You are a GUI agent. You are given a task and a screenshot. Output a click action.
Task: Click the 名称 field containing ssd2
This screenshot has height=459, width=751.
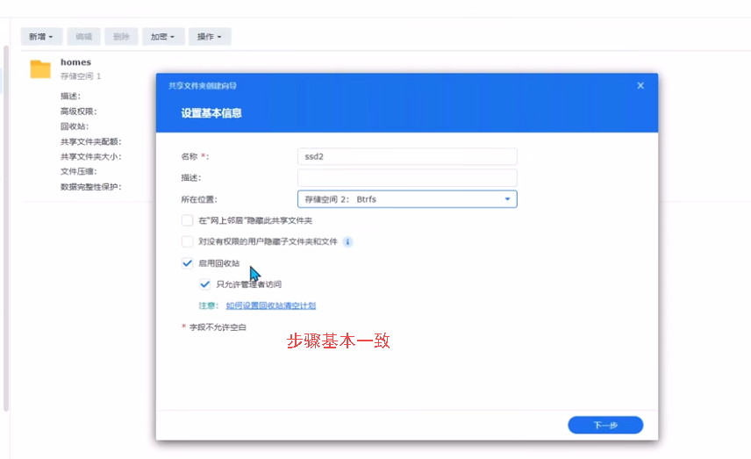point(407,157)
